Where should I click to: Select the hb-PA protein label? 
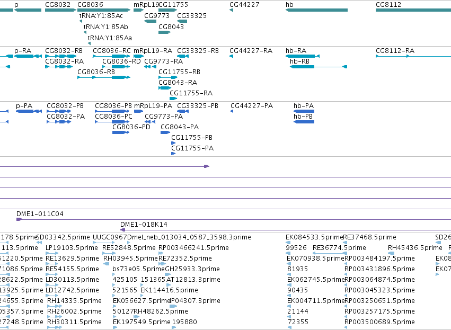(x=304, y=106)
